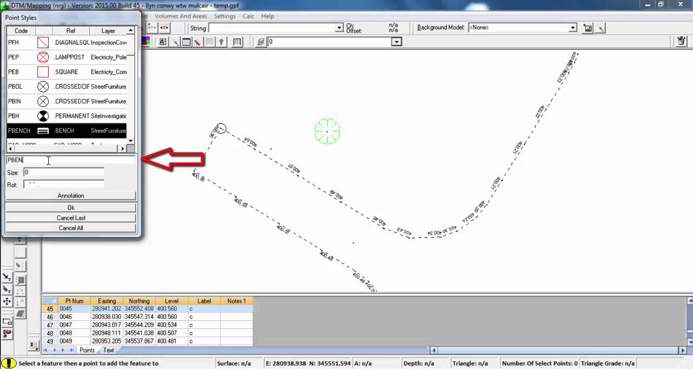693x369 pixels.
Task: Expand the layer dropdown showing 0
Action: pyautogui.click(x=397, y=42)
